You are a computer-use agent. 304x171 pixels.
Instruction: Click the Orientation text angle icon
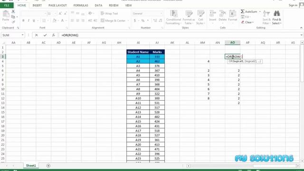click(x=90, y=13)
